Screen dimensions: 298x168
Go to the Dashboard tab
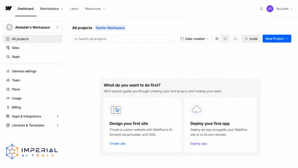tap(26, 8)
